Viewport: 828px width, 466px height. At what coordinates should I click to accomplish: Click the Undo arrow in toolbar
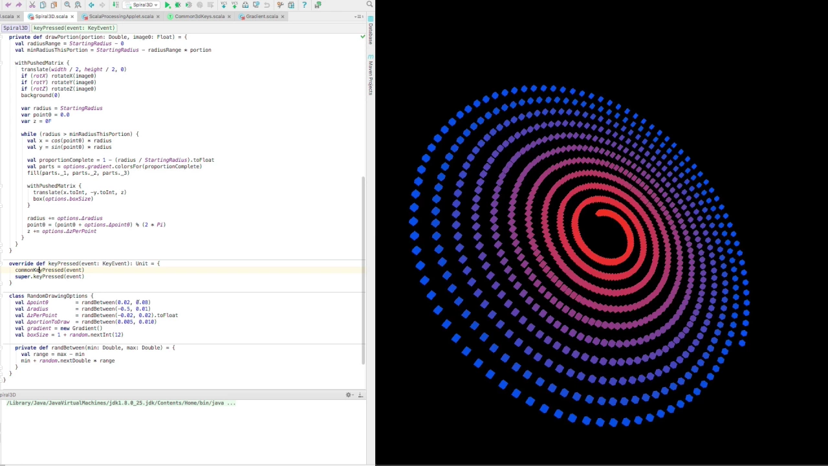click(8, 5)
